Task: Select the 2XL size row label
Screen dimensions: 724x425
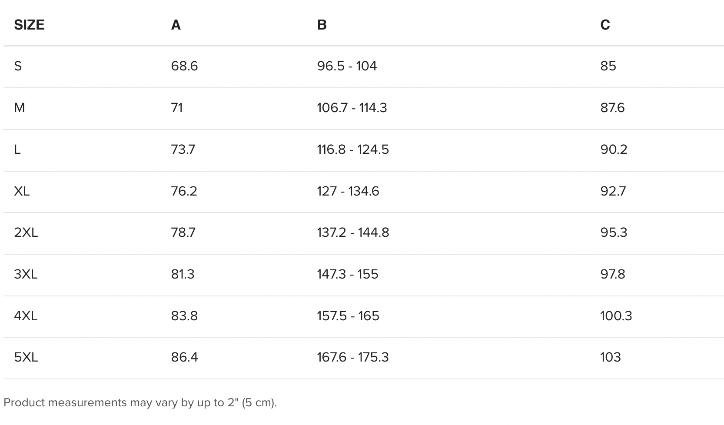Action: click(26, 232)
